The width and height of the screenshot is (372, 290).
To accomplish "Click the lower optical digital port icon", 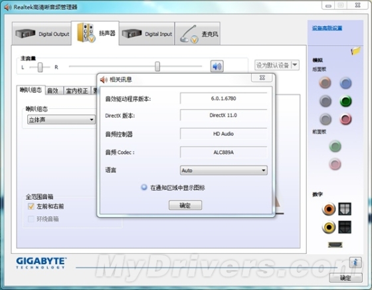I will (345, 227).
